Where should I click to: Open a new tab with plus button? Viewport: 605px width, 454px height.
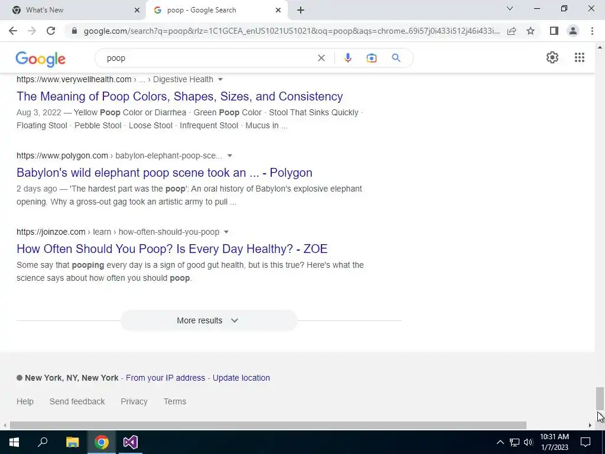tap(301, 10)
